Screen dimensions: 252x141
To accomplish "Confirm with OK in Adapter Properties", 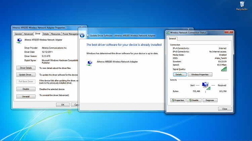I will (x=63, y=105).
